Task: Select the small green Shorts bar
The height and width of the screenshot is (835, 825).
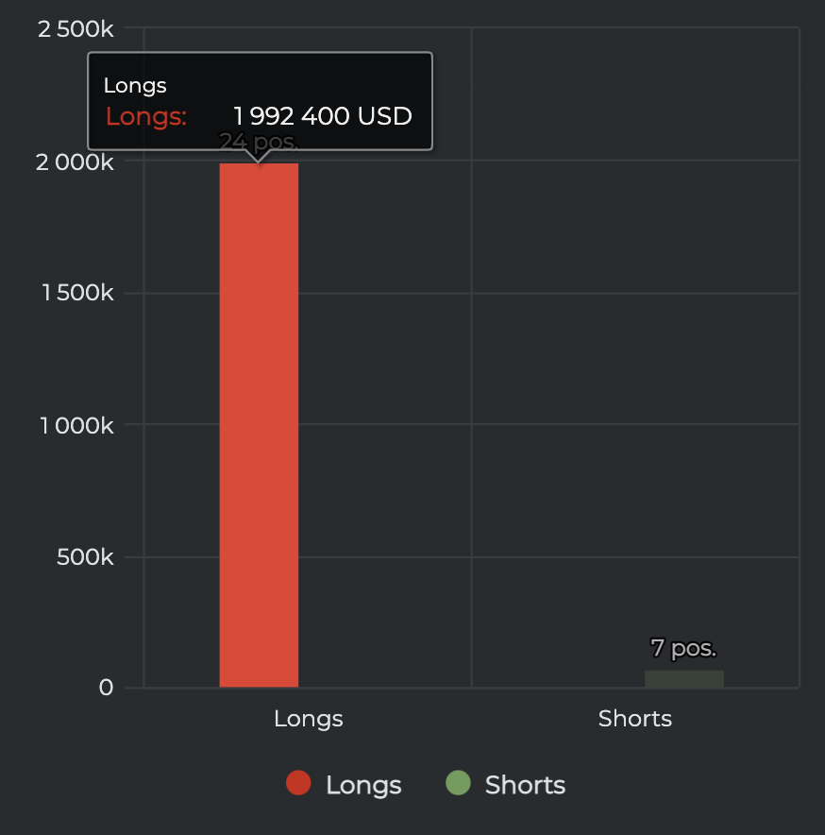Action: click(684, 678)
